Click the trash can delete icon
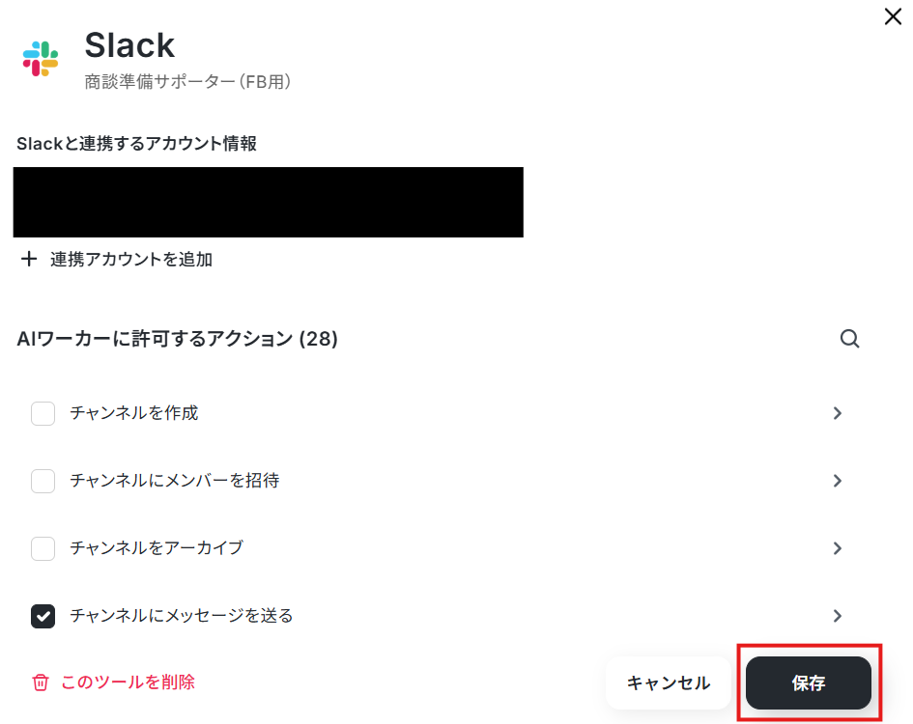This screenshot has height=724, width=913. (41, 682)
